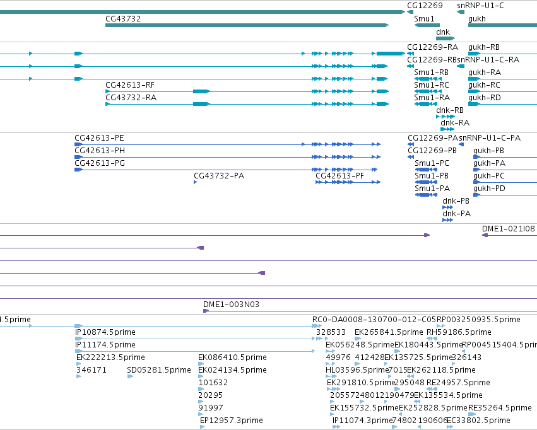Select transcript CG12269-RA label

click(x=432, y=47)
